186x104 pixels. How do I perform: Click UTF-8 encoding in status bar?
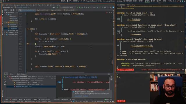click(94, 101)
